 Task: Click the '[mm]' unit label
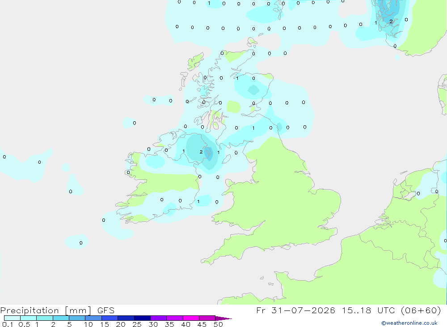click(78, 310)
